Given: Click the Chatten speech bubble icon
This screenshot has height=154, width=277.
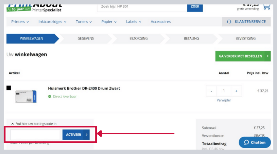Looking at the screenshot, I should [245, 142].
